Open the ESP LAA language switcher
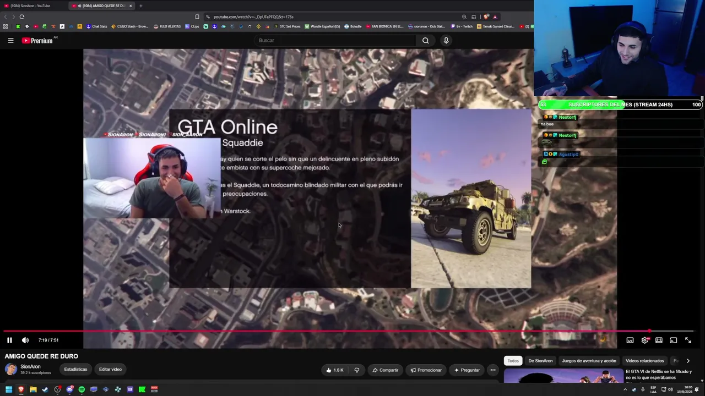This screenshot has width=705, height=396. tap(653, 389)
